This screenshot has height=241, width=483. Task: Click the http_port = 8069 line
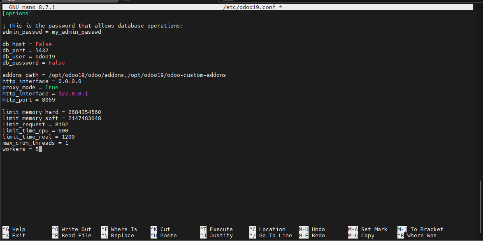(x=29, y=100)
